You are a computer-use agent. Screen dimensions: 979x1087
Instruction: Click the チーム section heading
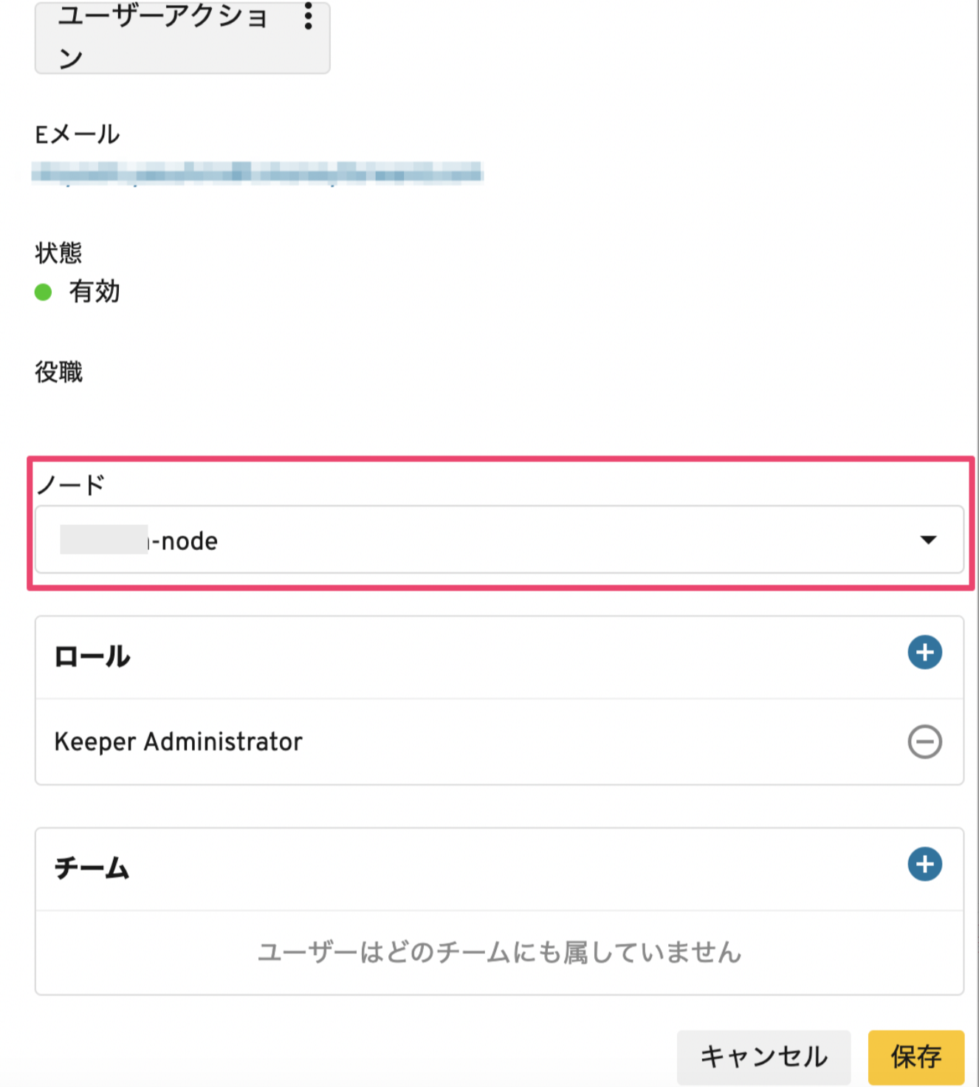[92, 868]
